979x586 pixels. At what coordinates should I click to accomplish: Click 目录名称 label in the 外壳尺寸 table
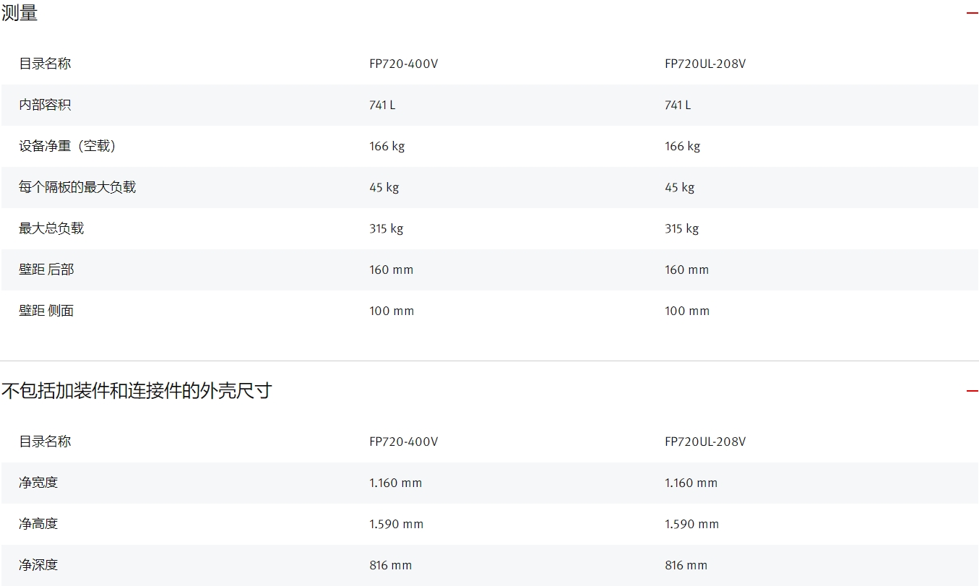click(45, 441)
